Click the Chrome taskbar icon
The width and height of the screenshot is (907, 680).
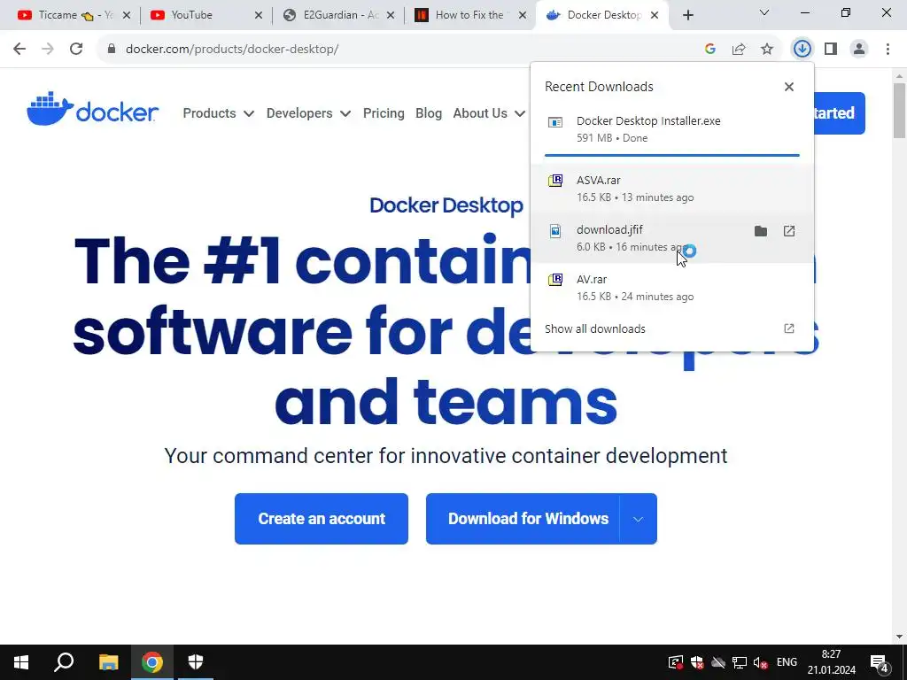[x=152, y=662]
